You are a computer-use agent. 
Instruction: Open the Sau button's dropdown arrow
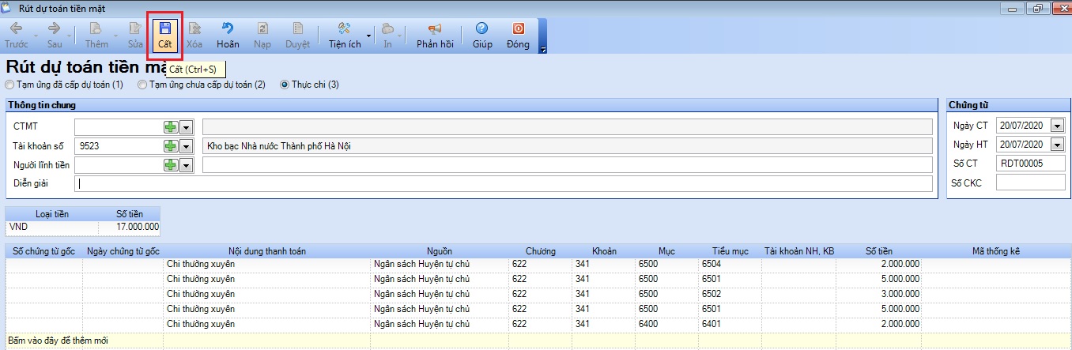coord(70,36)
